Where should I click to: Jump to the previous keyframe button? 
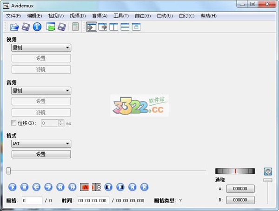tap(60, 187)
